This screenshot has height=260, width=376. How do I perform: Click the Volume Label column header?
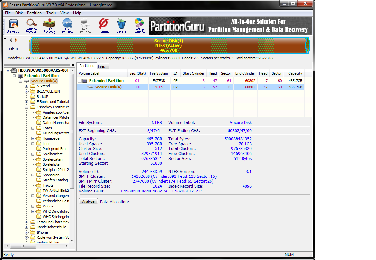[102, 73]
